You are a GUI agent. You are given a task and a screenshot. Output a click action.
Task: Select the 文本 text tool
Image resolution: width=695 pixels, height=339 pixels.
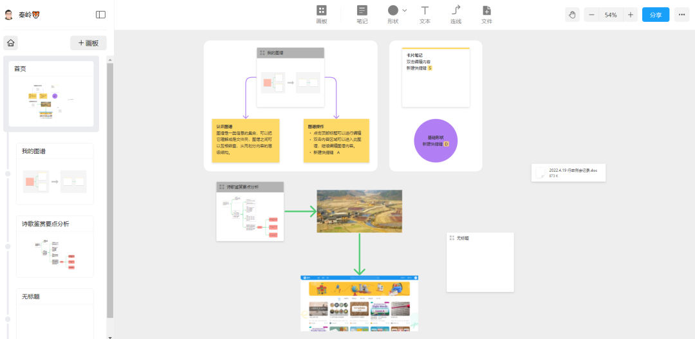coord(425,15)
